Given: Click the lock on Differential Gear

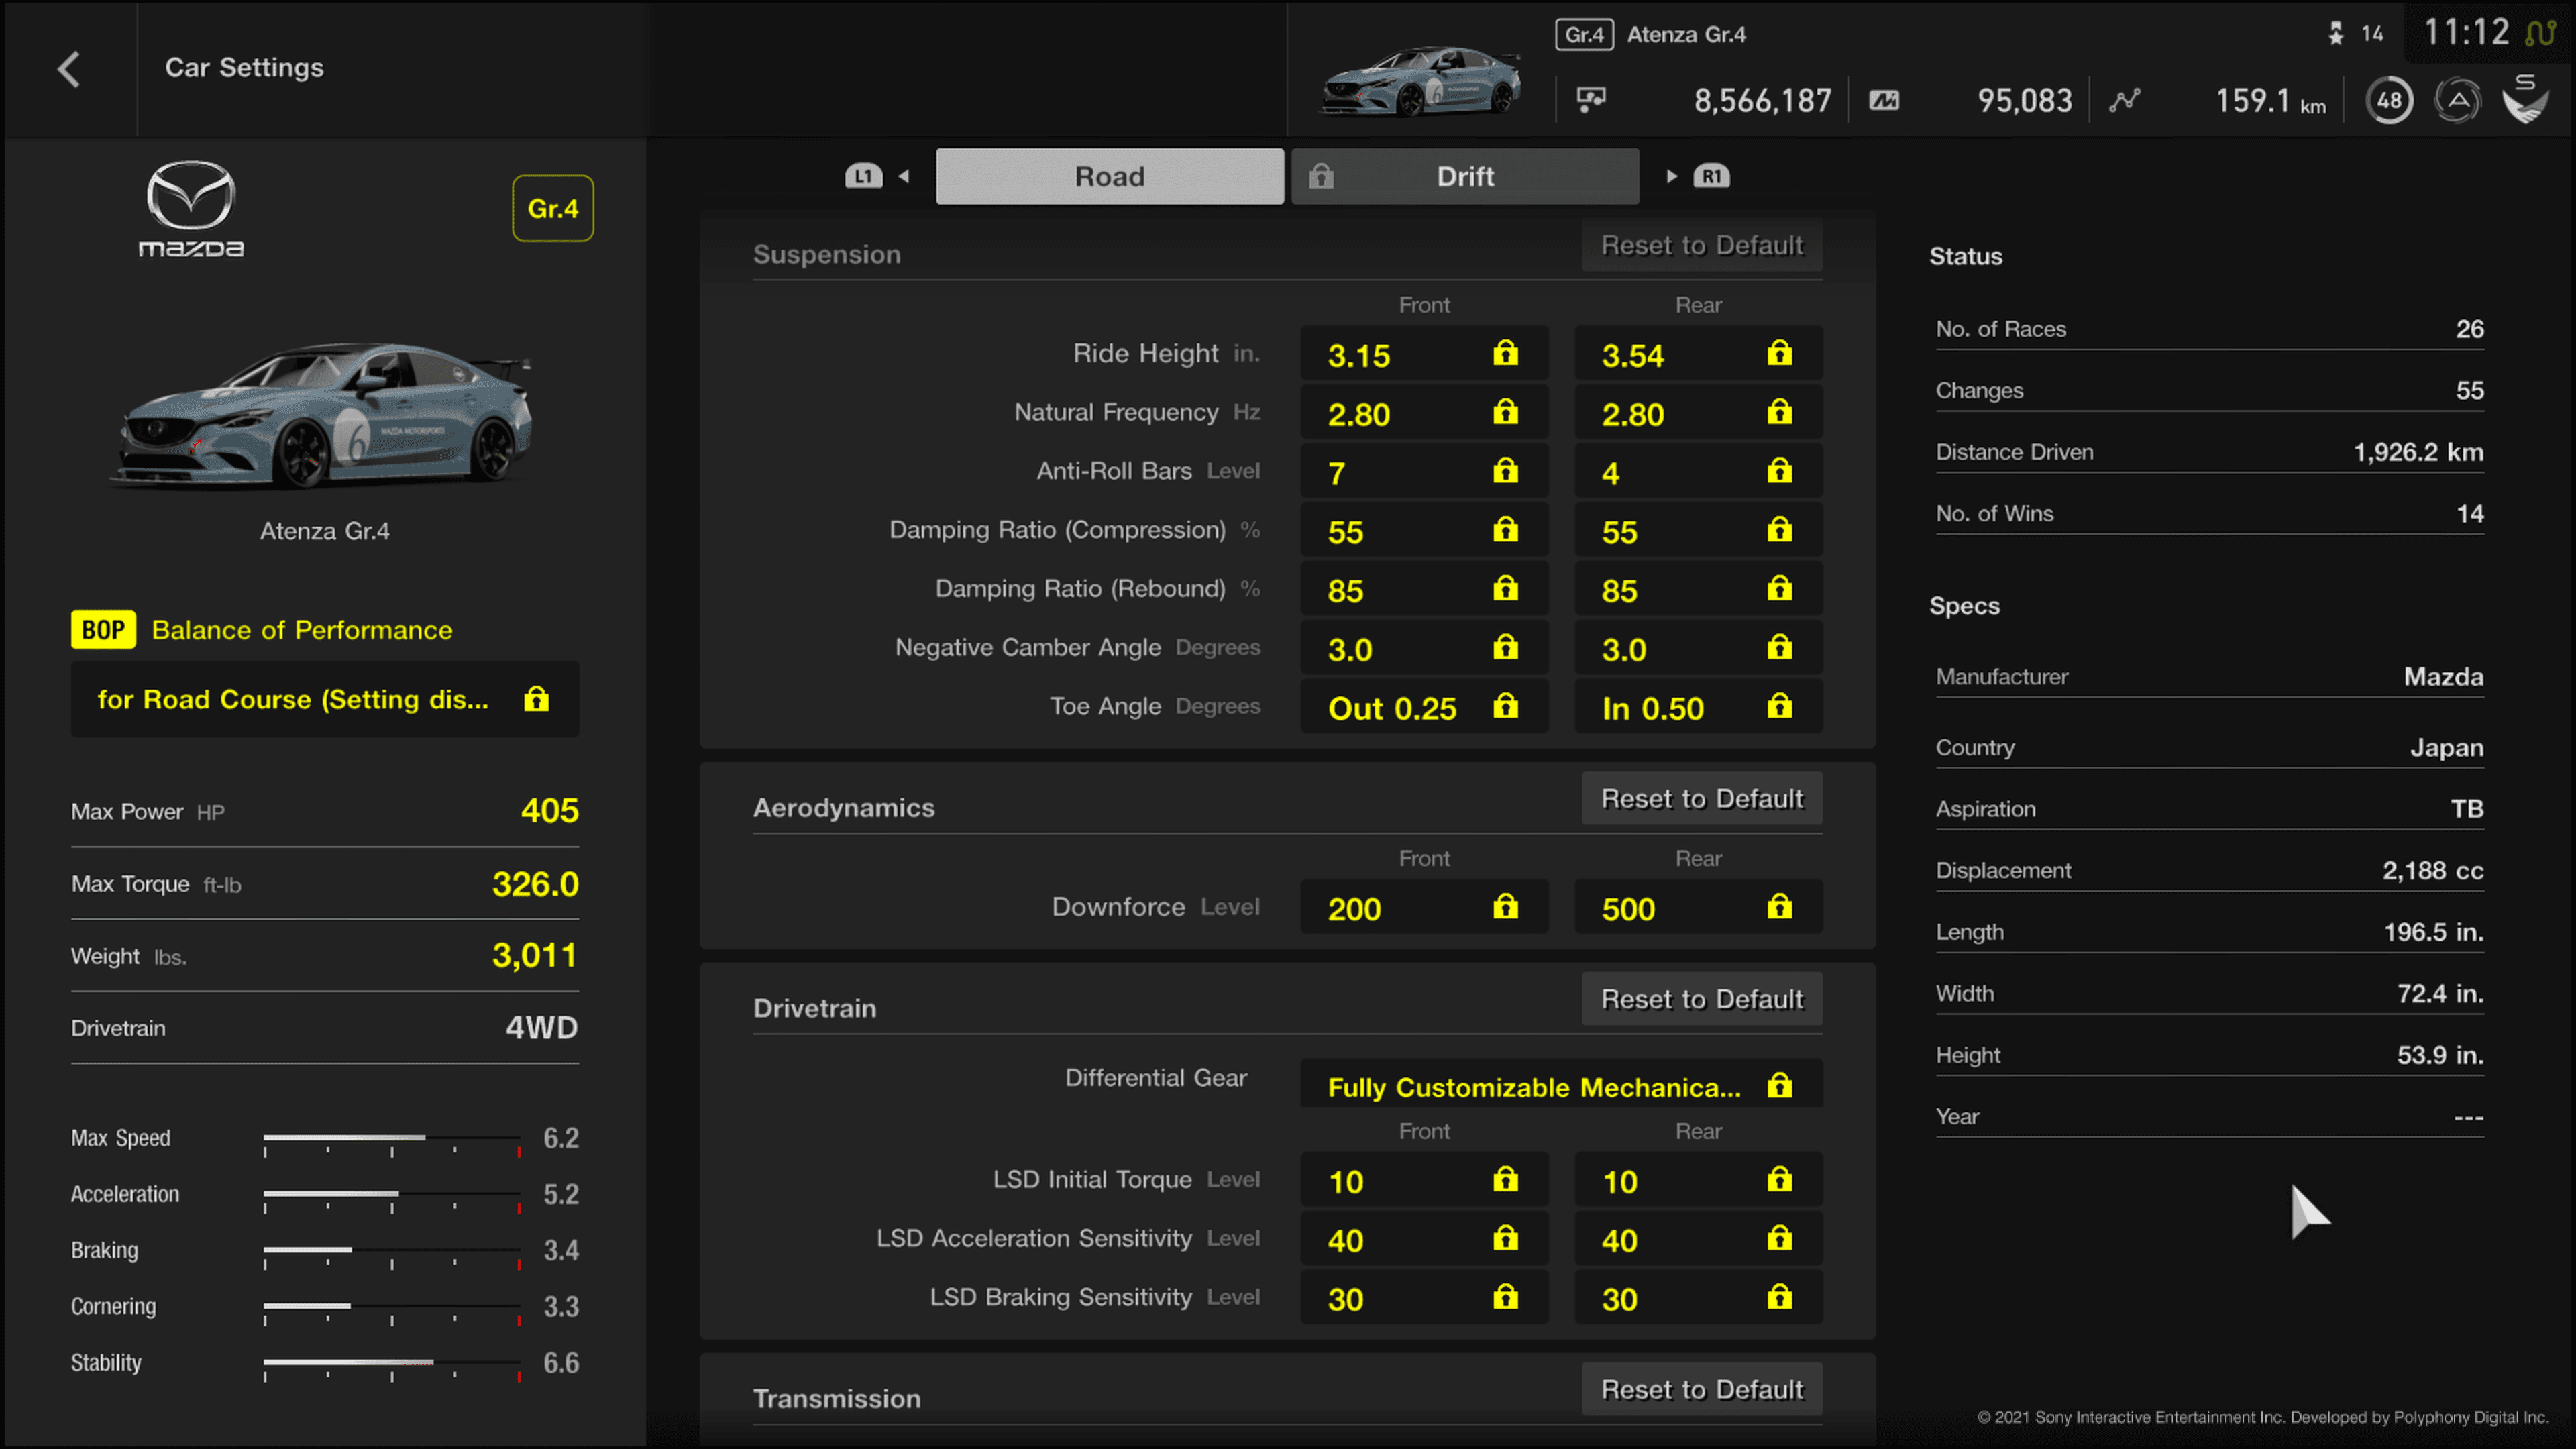Looking at the screenshot, I should click(1779, 1086).
